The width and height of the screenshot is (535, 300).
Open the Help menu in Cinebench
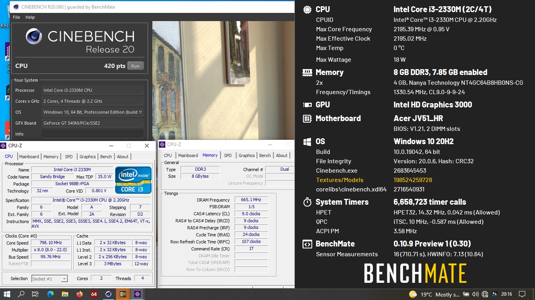[x=30, y=17]
